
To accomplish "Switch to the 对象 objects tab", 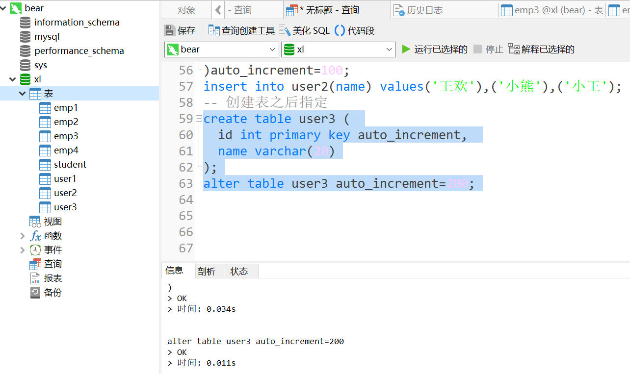I will 186,10.
